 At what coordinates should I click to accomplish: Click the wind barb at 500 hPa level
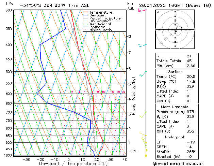point(143,74)
